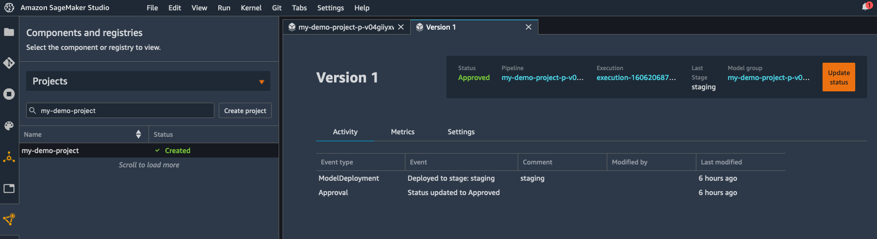
Task: Click the 'Version 1' page heading
Action: 347,78
